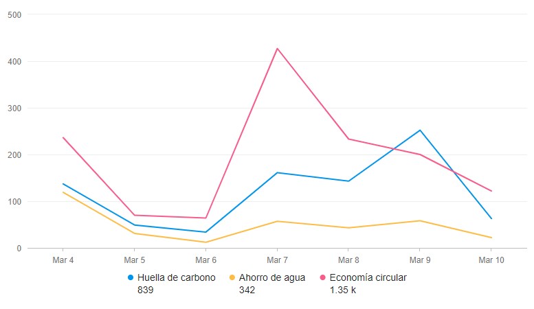Click the pink line peak at Mar 7

[277, 49]
